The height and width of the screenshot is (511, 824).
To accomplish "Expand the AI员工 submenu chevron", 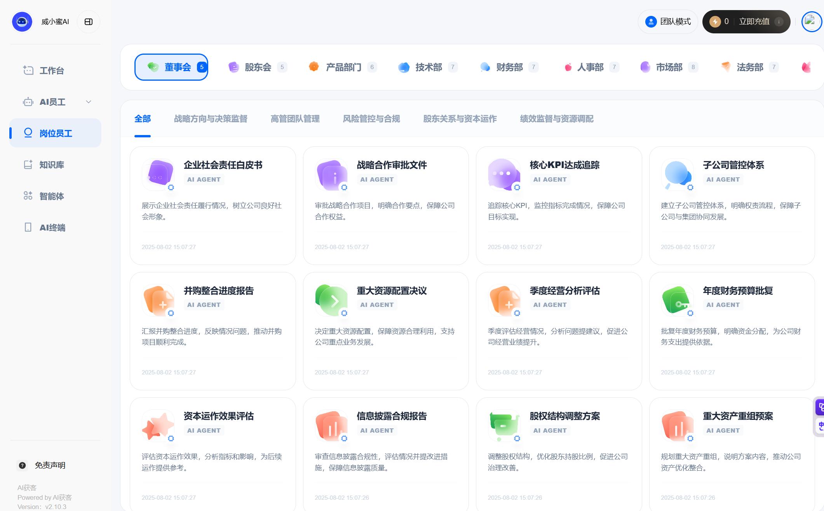I will click(x=89, y=102).
